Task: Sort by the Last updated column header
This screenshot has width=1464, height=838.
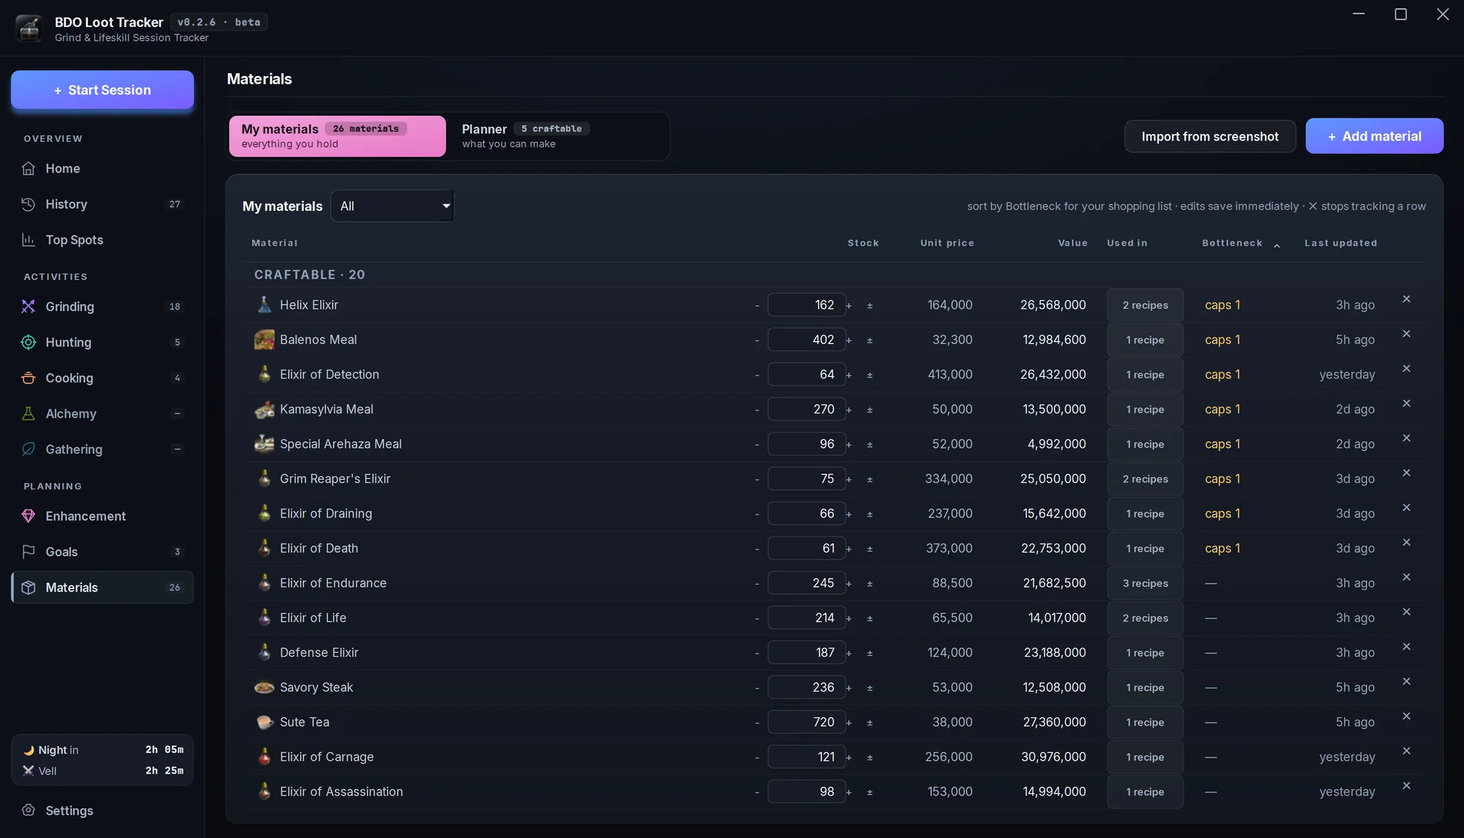Action: tap(1340, 243)
